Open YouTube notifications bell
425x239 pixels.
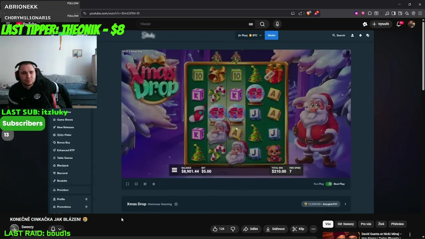click(x=399, y=24)
